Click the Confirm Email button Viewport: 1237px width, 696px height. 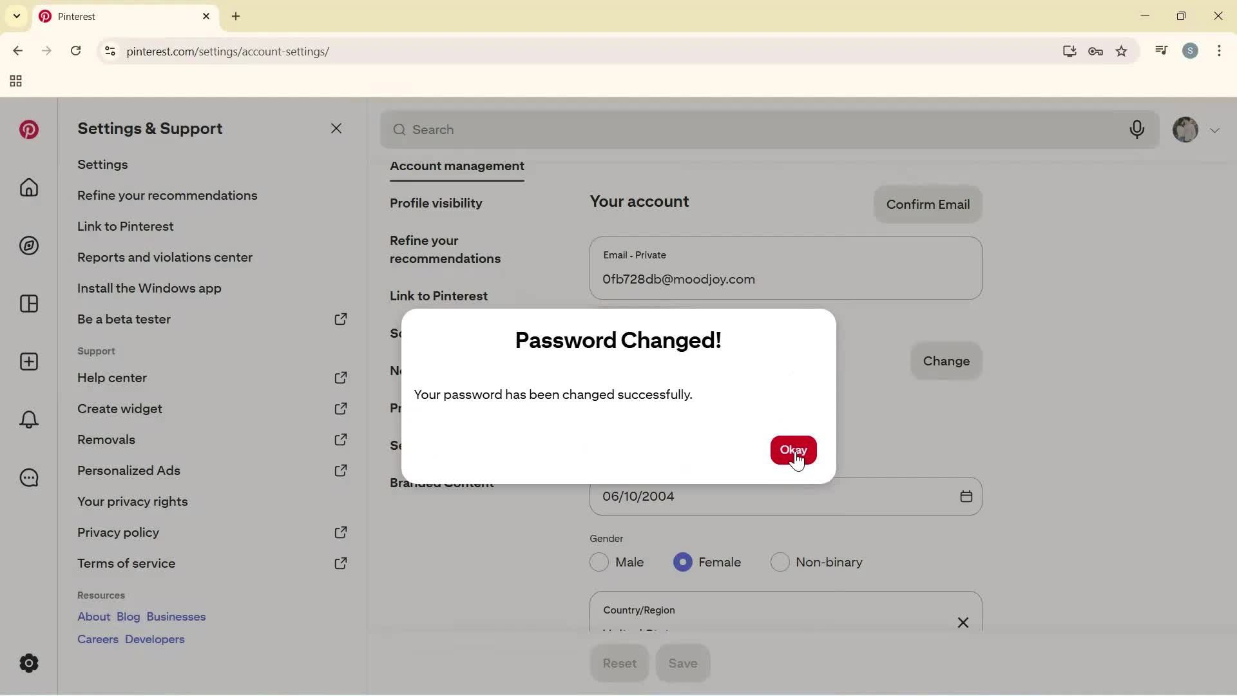click(x=928, y=204)
